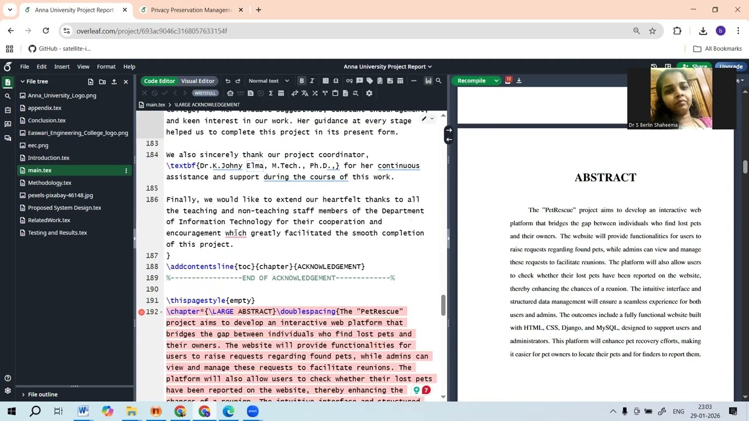The height and width of the screenshot is (421, 749).
Task: Expand the File outline section
Action: pyautogui.click(x=23, y=395)
